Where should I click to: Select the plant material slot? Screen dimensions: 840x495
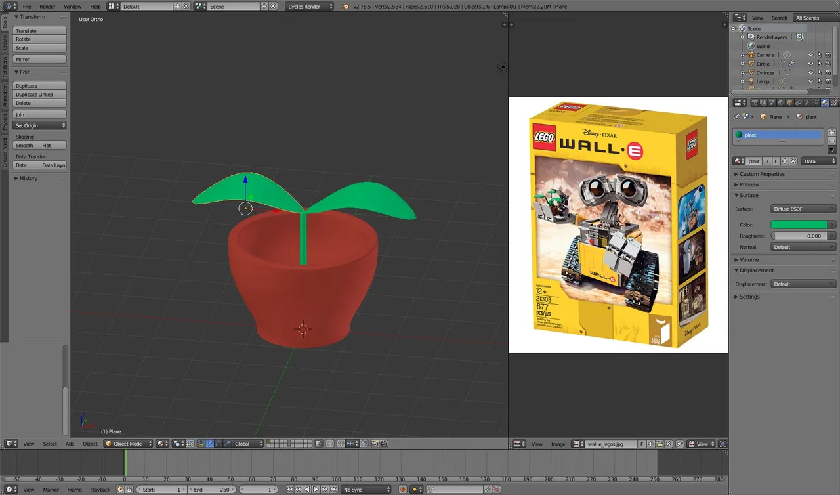[x=778, y=135]
